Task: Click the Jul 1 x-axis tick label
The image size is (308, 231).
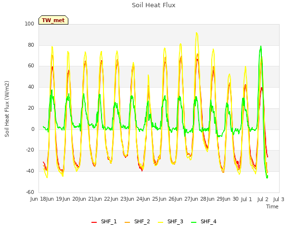Action: pyautogui.click(x=246, y=199)
